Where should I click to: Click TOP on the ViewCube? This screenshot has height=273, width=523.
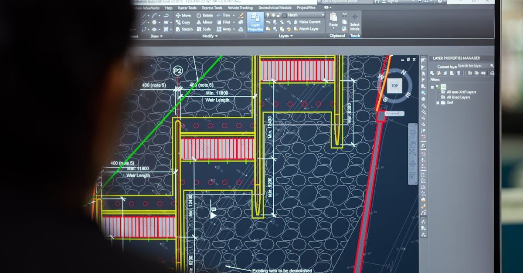tap(394, 86)
